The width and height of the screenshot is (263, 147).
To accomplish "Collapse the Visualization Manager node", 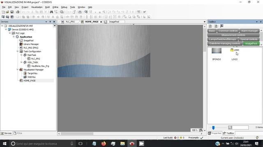I will tap(17, 69).
